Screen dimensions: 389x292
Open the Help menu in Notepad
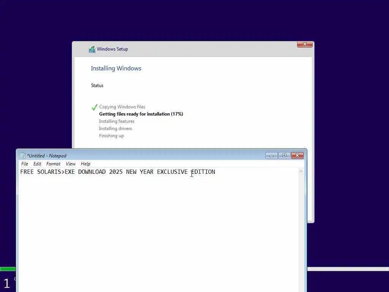85,164
